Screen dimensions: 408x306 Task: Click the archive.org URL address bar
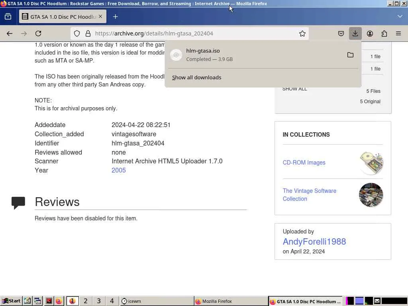[189, 33]
